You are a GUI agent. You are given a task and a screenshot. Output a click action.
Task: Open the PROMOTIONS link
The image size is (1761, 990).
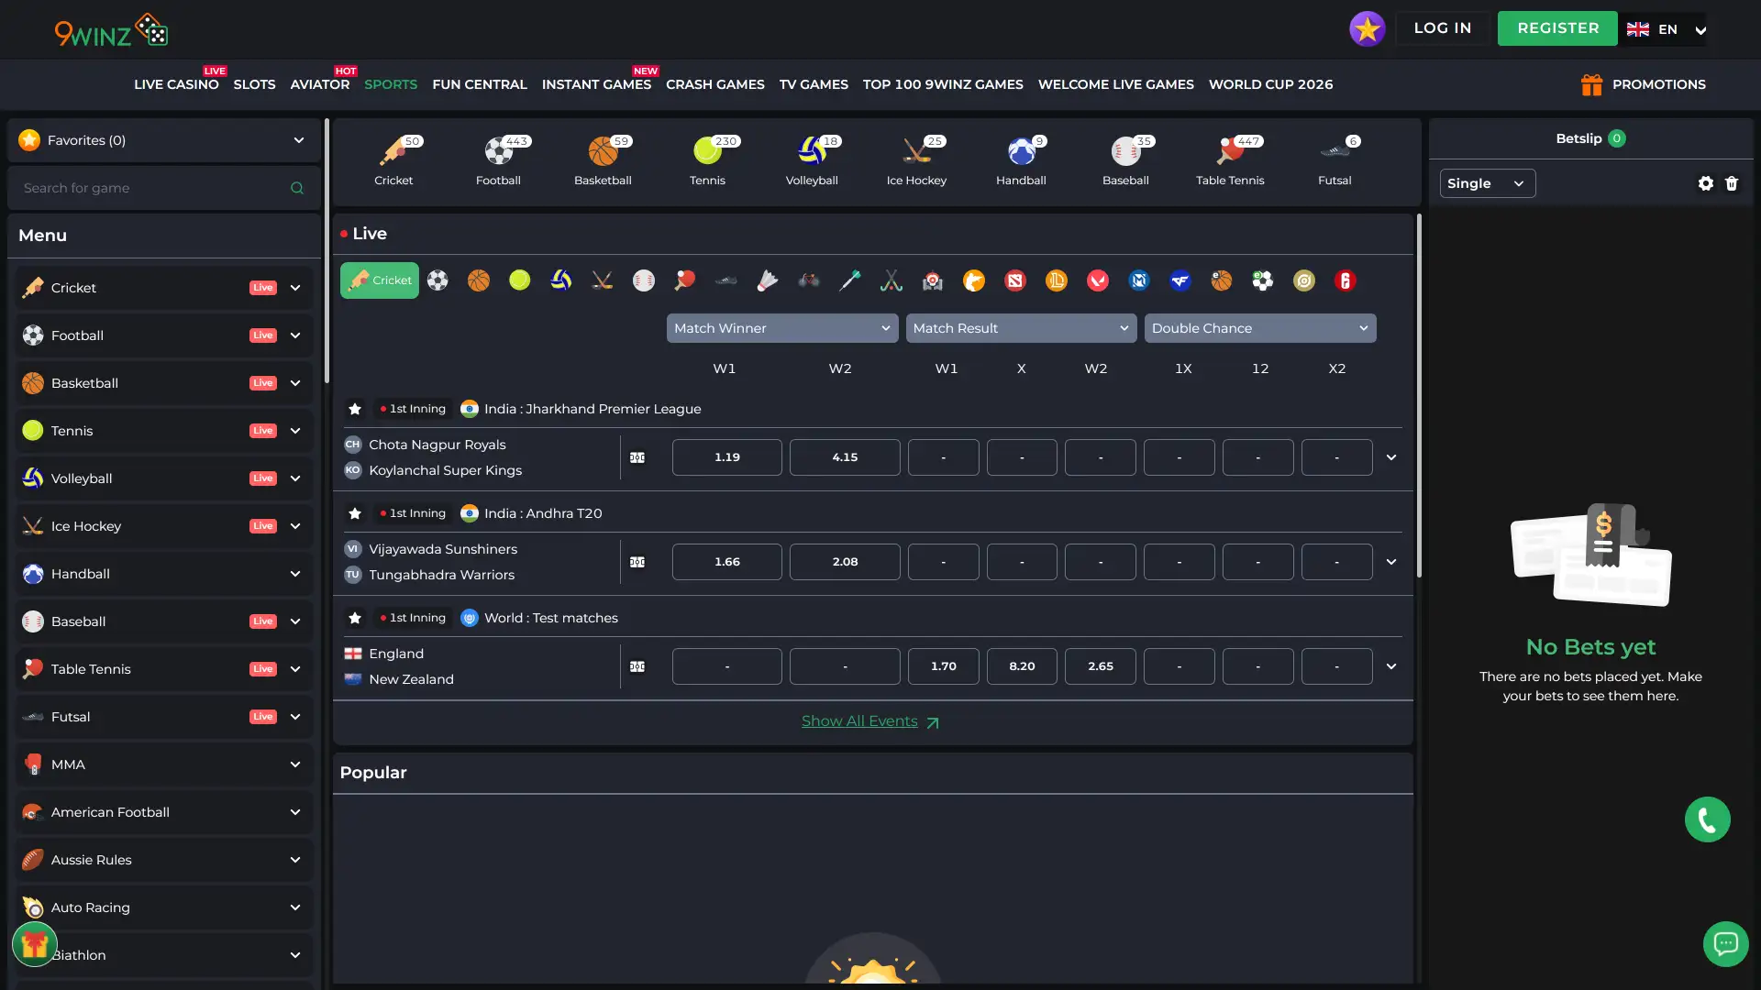tap(1643, 84)
